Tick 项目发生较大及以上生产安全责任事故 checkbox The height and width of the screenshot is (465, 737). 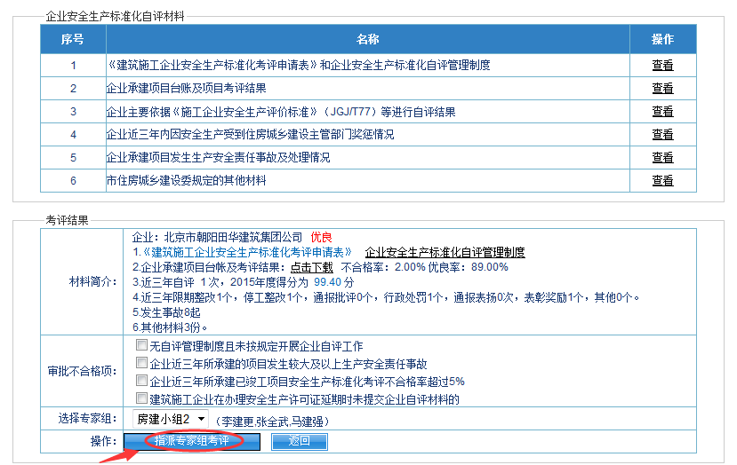coord(140,363)
